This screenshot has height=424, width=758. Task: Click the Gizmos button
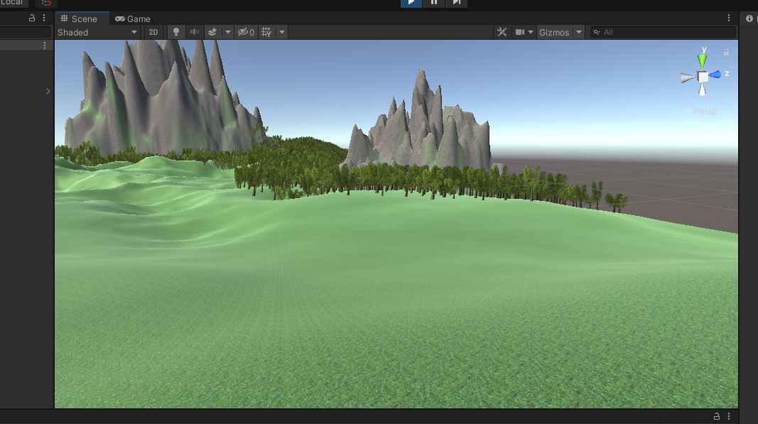point(554,32)
